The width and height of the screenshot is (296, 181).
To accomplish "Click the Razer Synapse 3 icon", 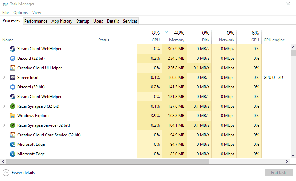I will coord(13,106).
